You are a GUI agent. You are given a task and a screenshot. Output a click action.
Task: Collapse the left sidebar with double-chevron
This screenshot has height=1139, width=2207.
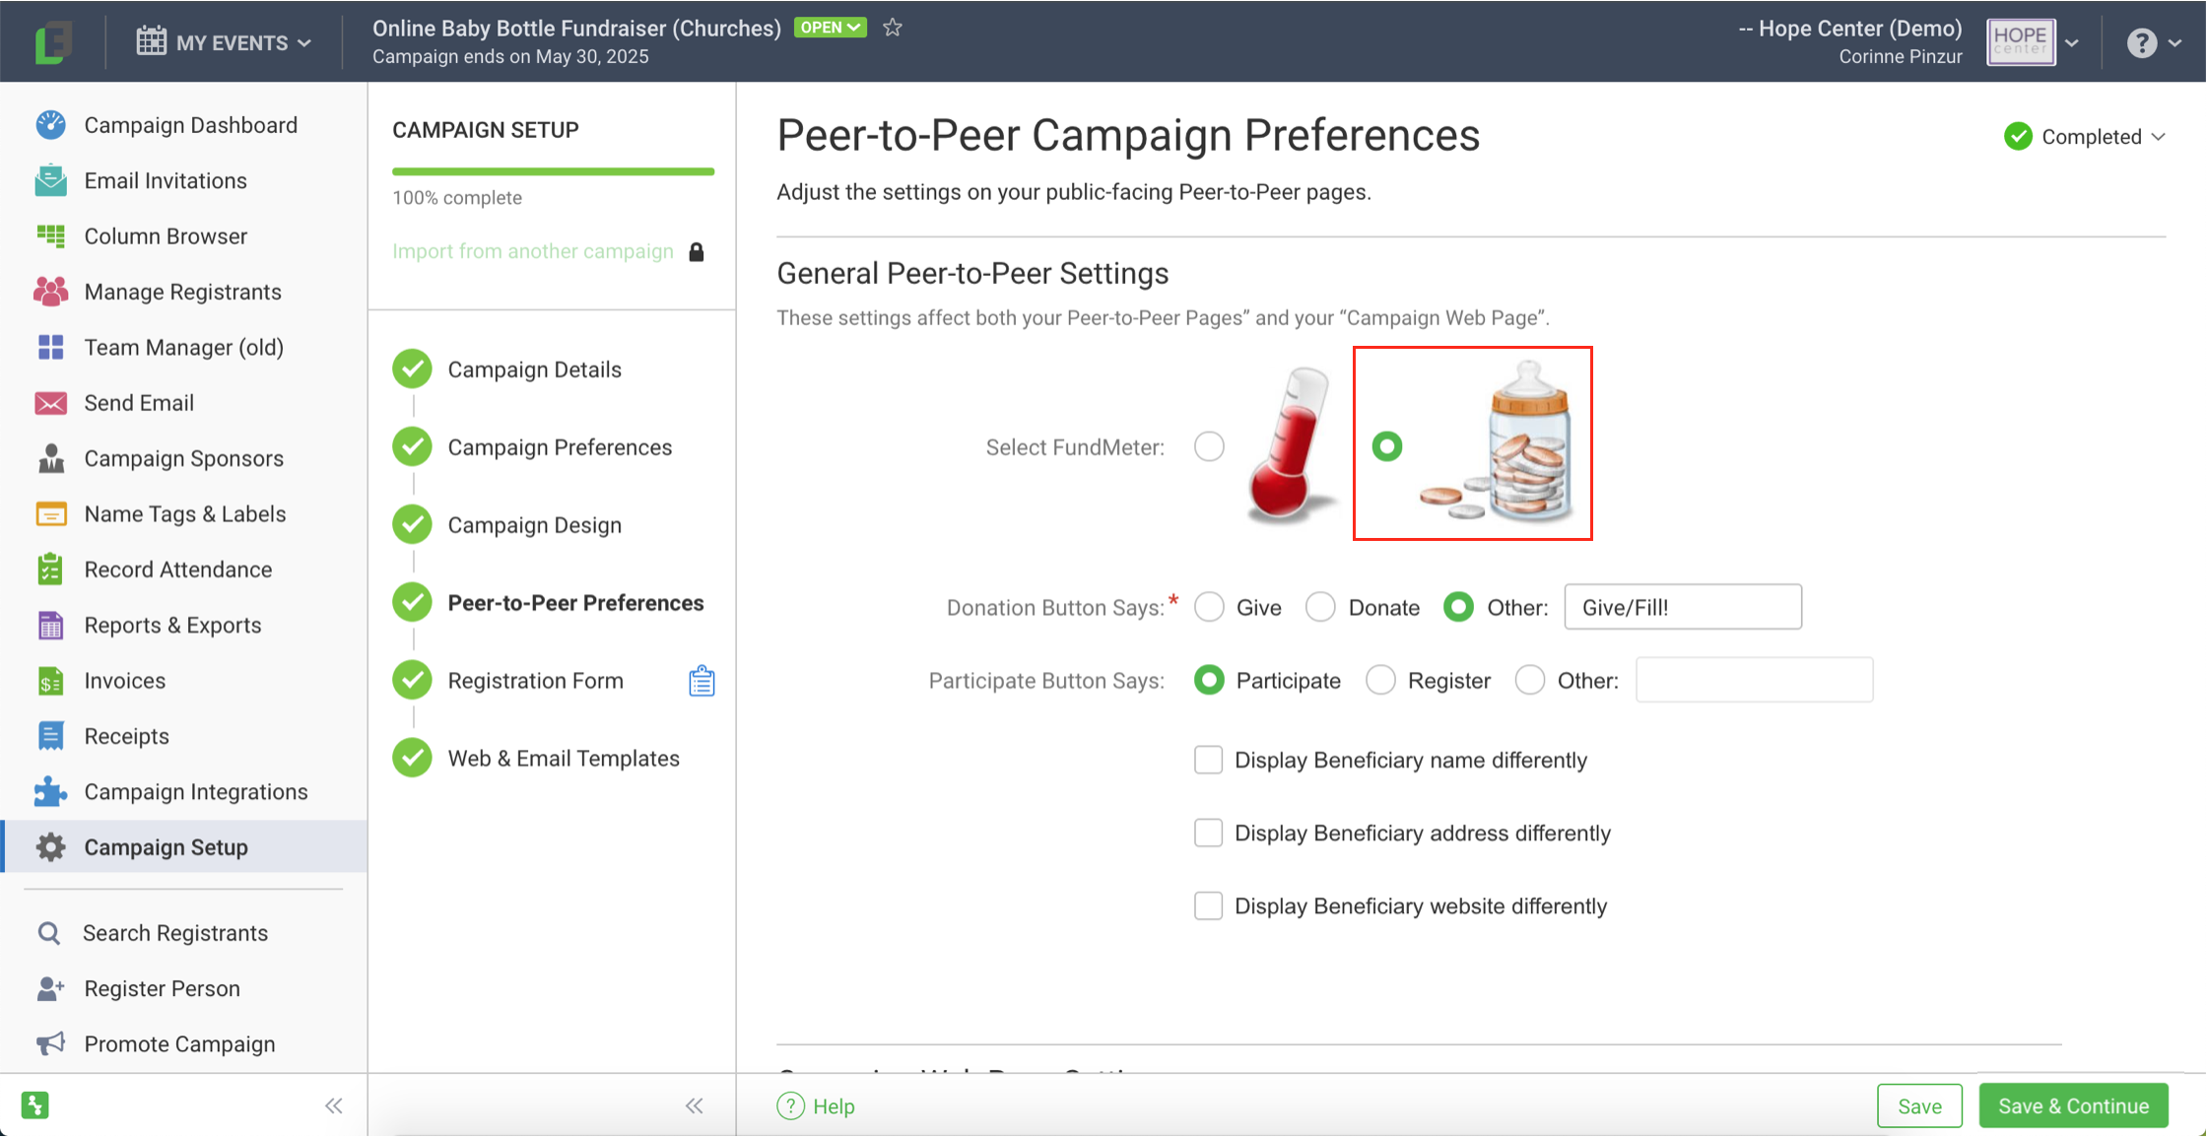tap(334, 1105)
